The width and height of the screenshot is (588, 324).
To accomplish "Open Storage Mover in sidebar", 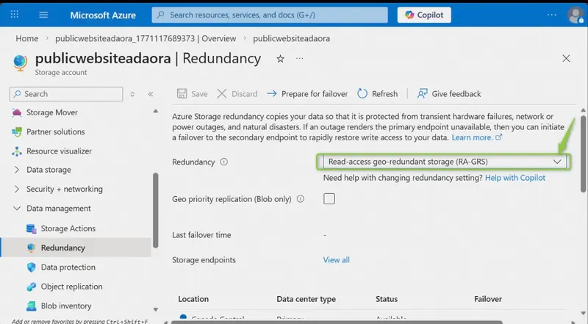I will (51, 112).
